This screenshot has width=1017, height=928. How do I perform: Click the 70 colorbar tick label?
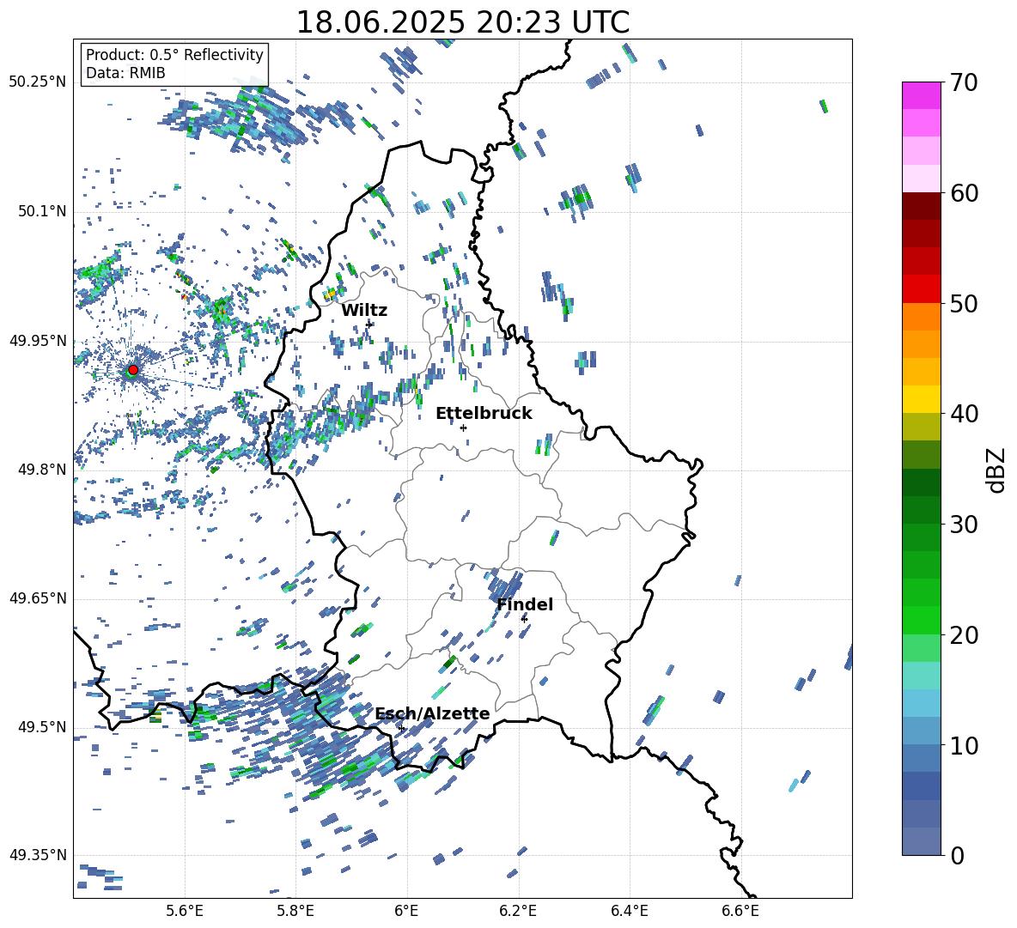964,82
